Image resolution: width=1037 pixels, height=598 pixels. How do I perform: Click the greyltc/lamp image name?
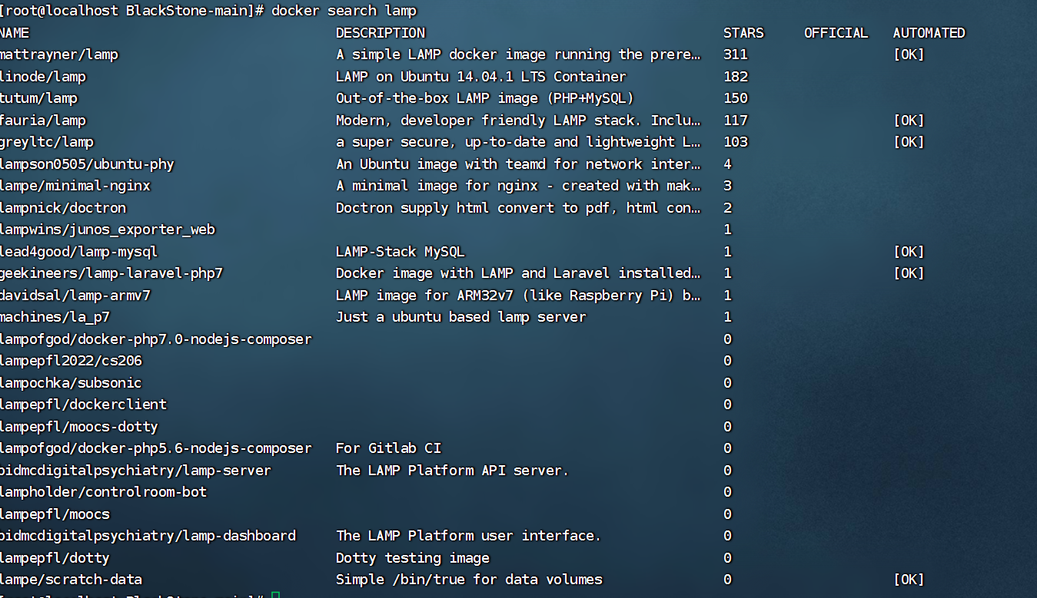click(x=47, y=142)
